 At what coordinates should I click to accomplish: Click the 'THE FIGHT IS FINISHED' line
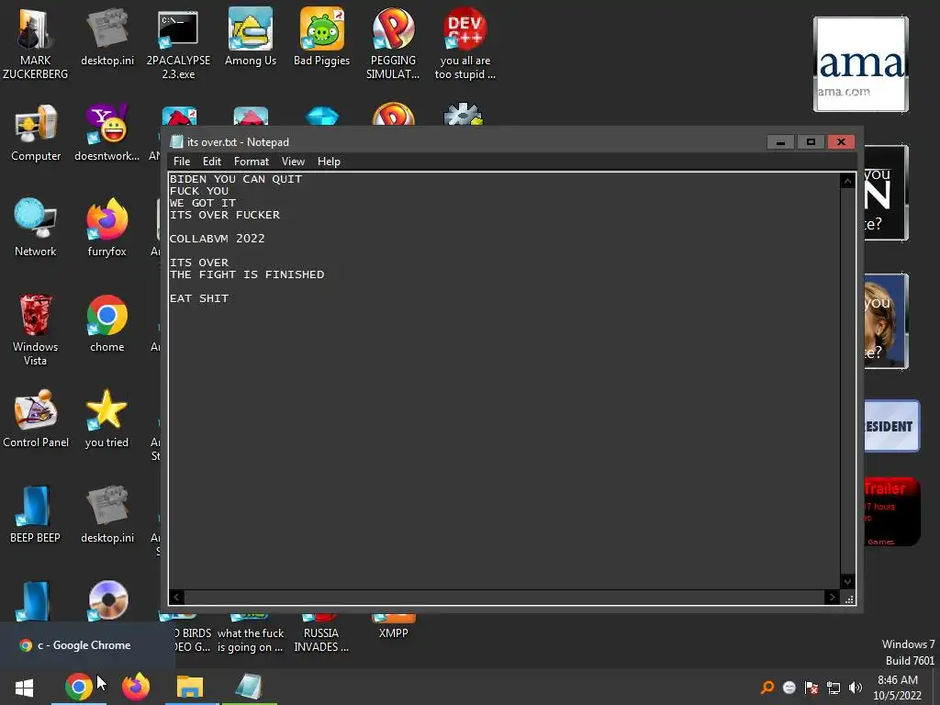pos(247,274)
